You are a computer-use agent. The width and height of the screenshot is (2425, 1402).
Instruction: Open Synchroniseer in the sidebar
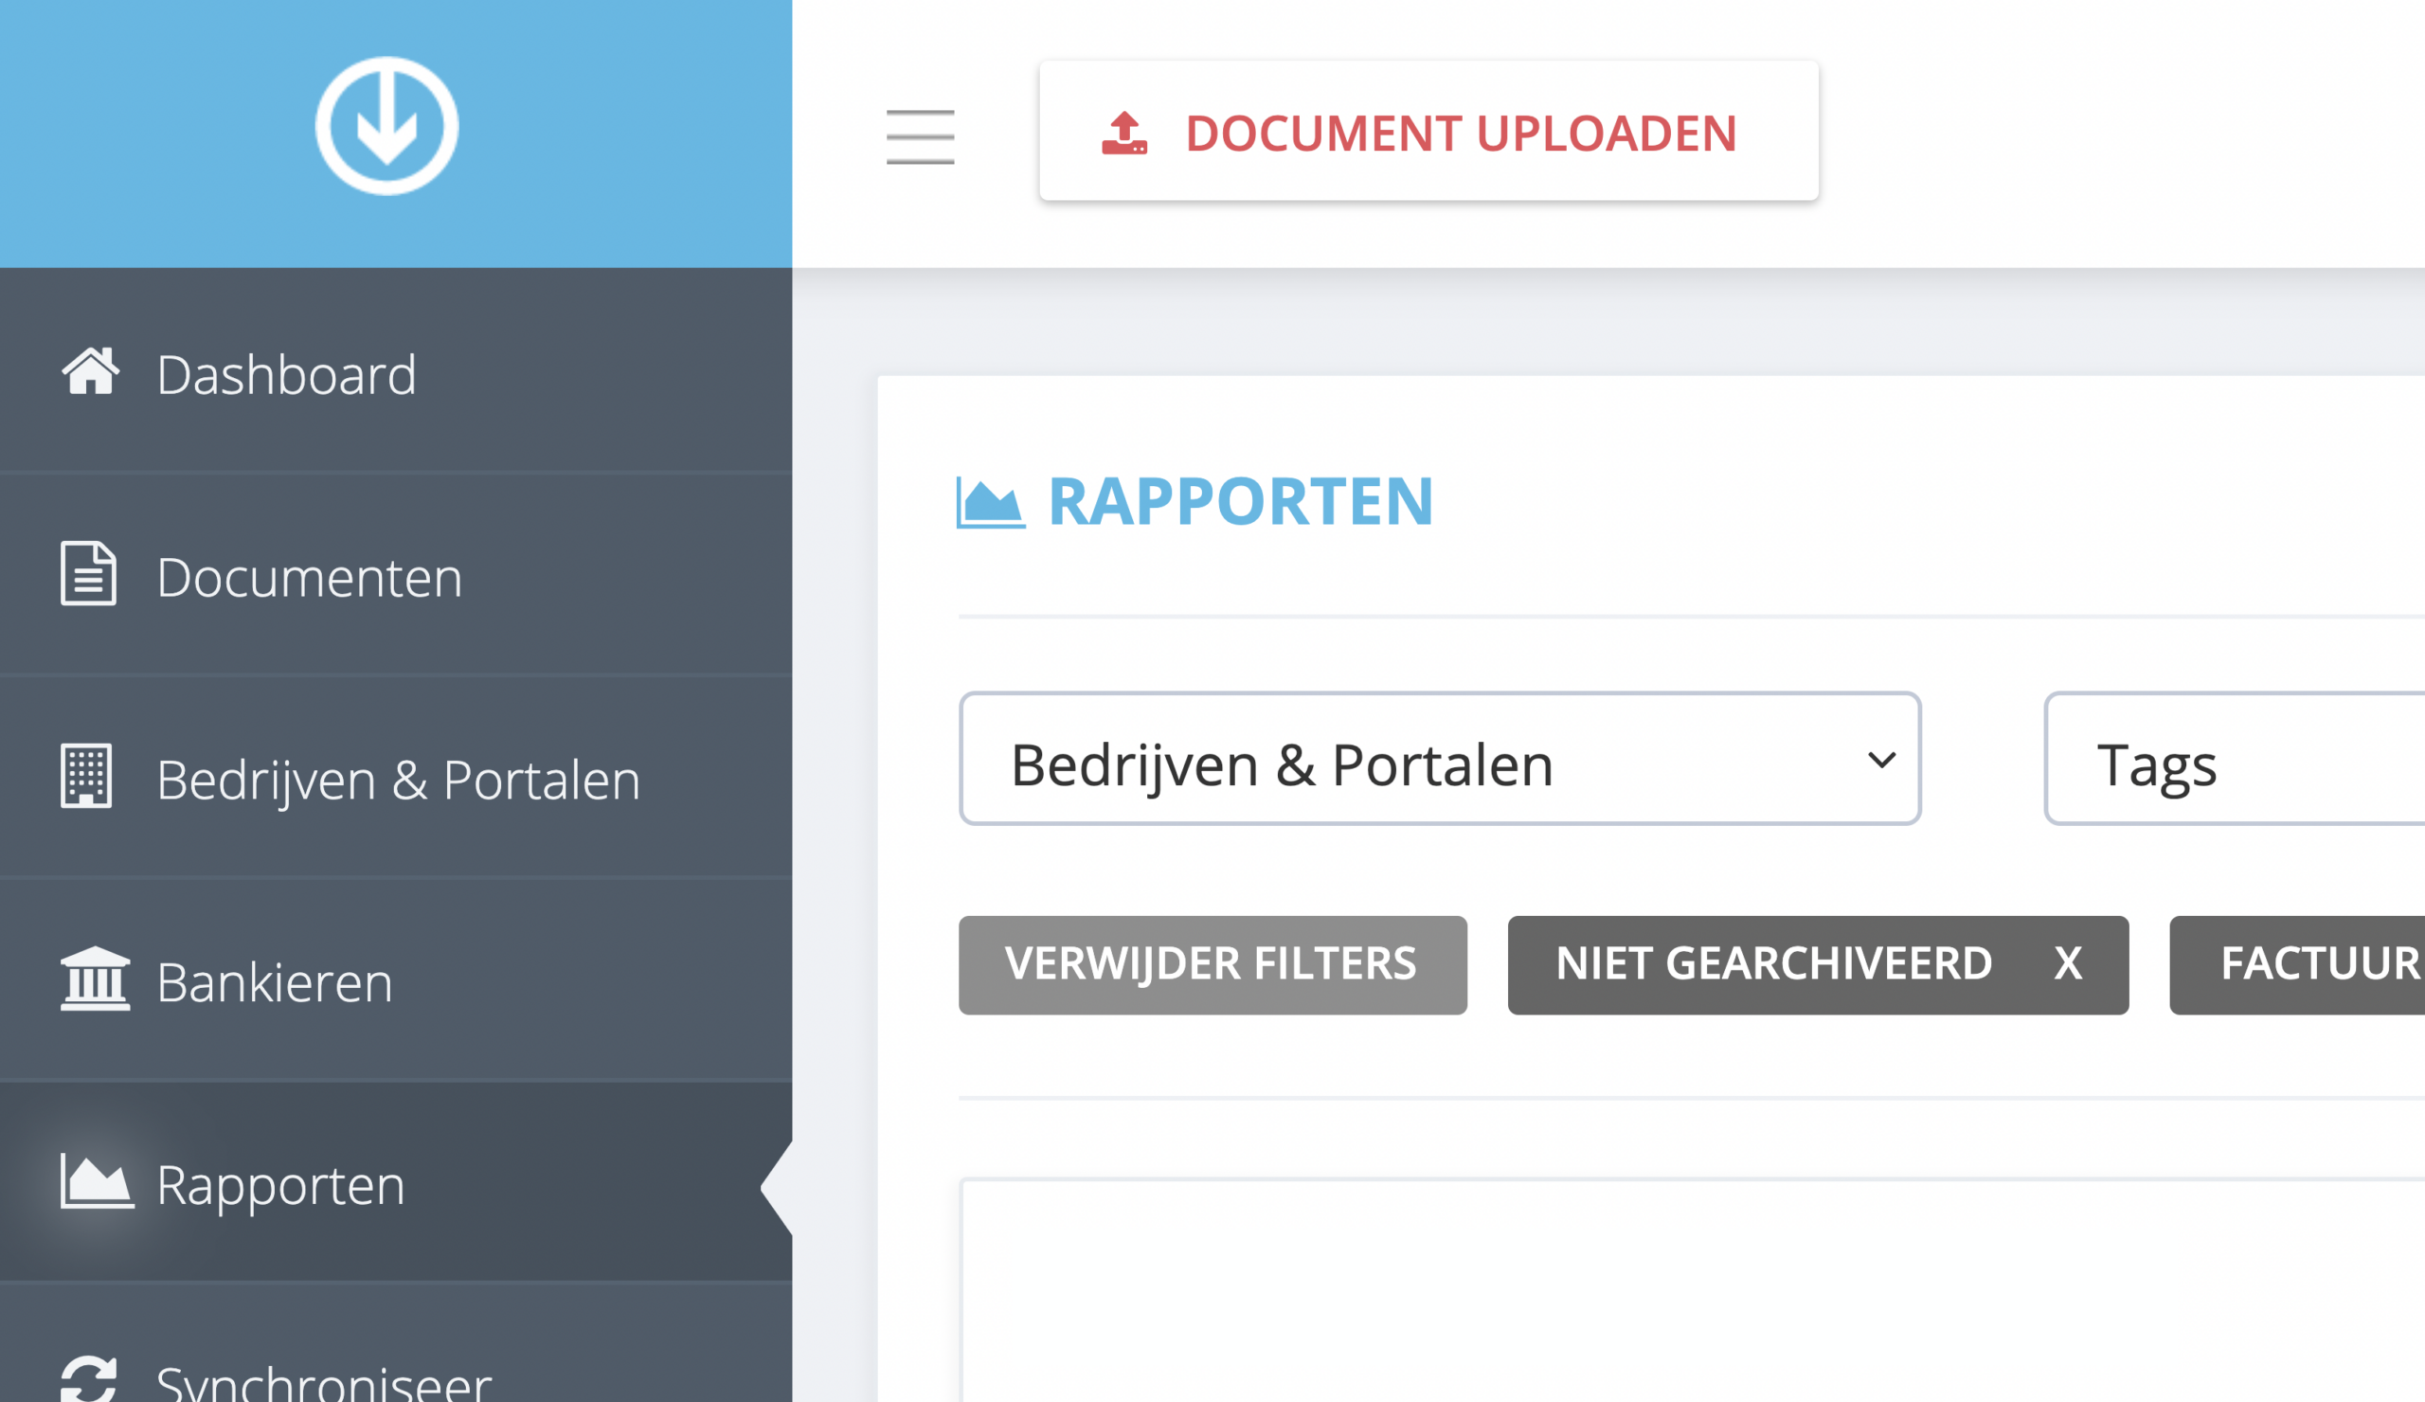click(x=396, y=1343)
